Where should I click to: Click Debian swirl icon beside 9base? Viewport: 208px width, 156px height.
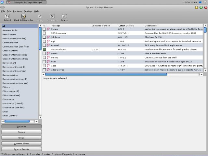[48, 53]
